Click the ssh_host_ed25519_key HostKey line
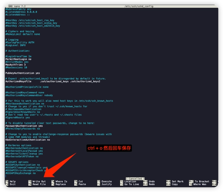This screenshot has width=223, height=192. coord(33,26)
